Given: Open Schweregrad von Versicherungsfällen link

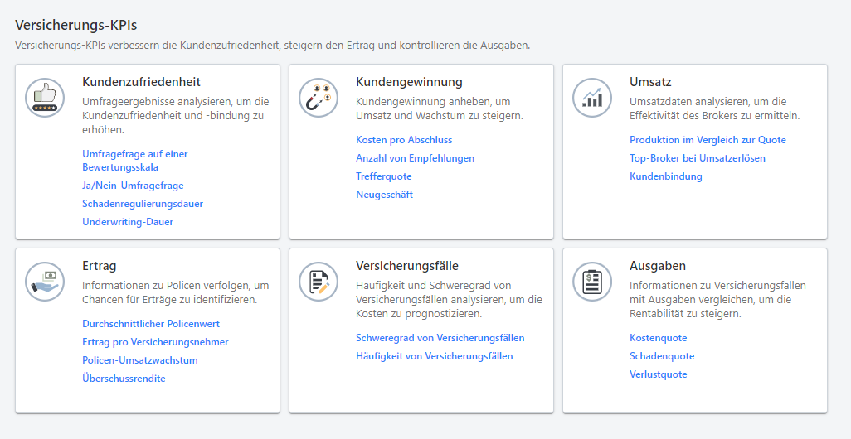Looking at the screenshot, I should (x=440, y=338).
